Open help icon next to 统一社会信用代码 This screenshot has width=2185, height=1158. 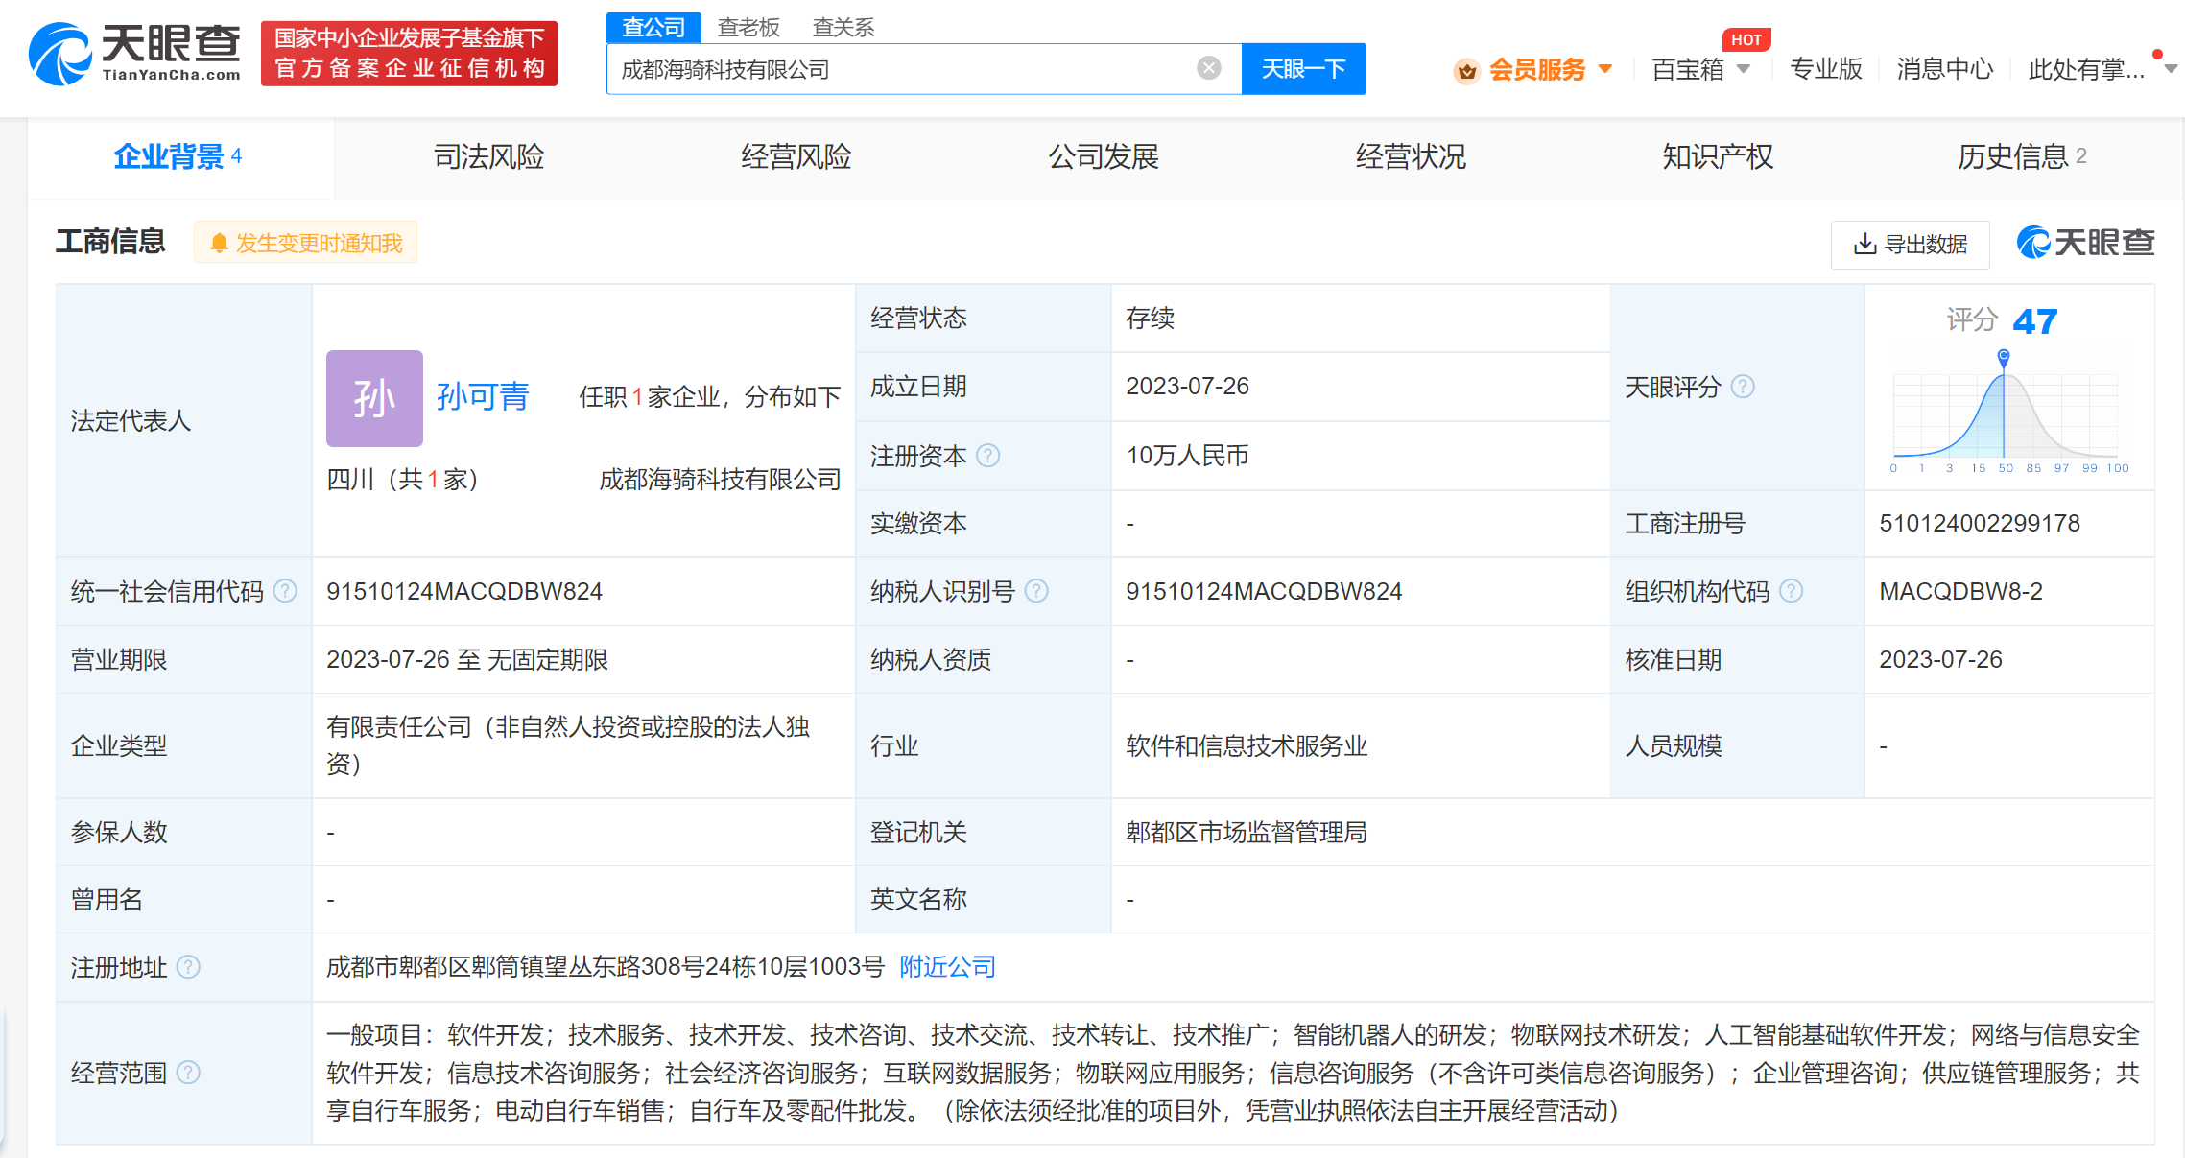[x=285, y=591]
